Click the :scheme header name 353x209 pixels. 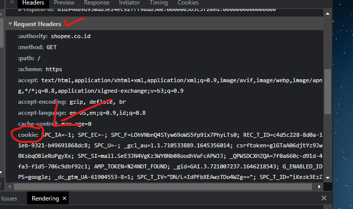click(30, 69)
